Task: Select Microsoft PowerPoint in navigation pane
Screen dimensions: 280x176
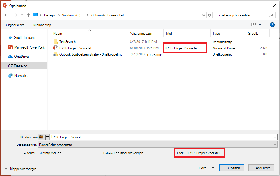Action: 26,47
